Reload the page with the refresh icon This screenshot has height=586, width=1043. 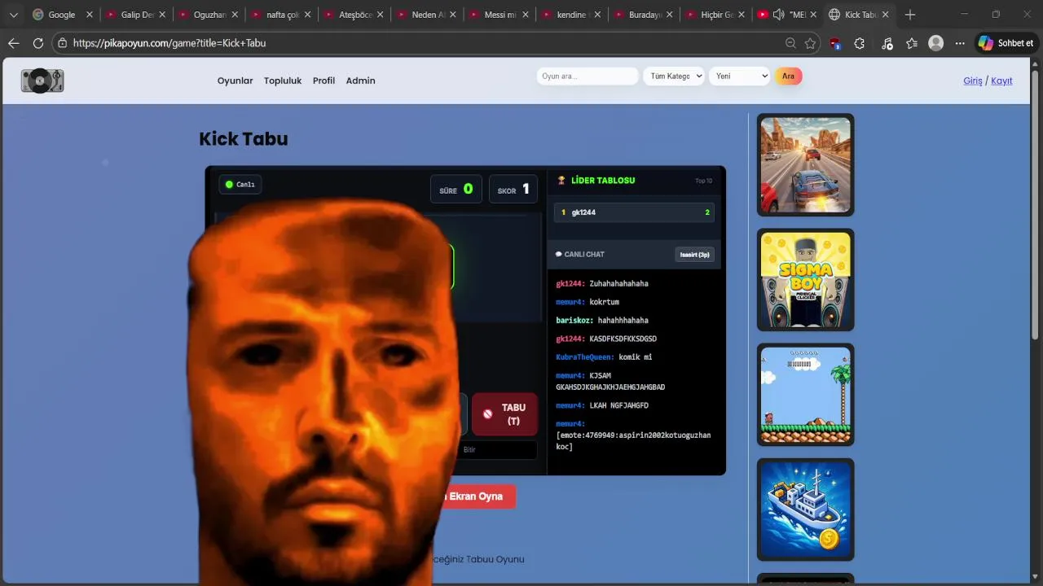37,43
